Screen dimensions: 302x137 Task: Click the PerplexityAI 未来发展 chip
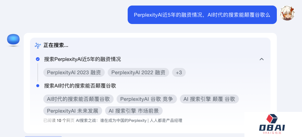coord(73,111)
